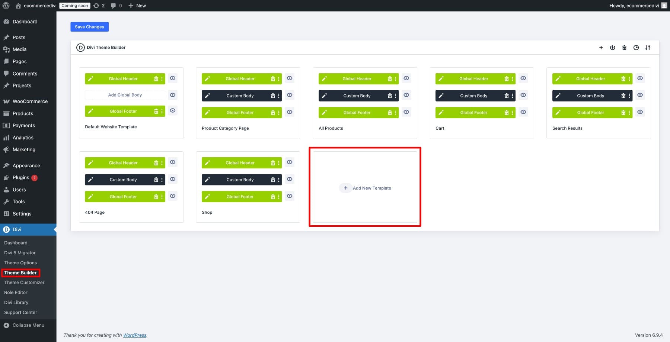Click the WordPress logo in admin bar
The height and width of the screenshot is (342, 670).
(6, 6)
